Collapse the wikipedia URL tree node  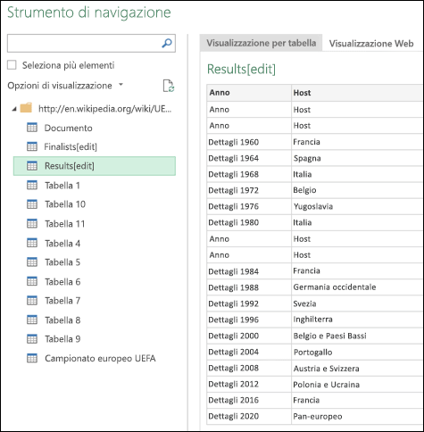(14, 109)
